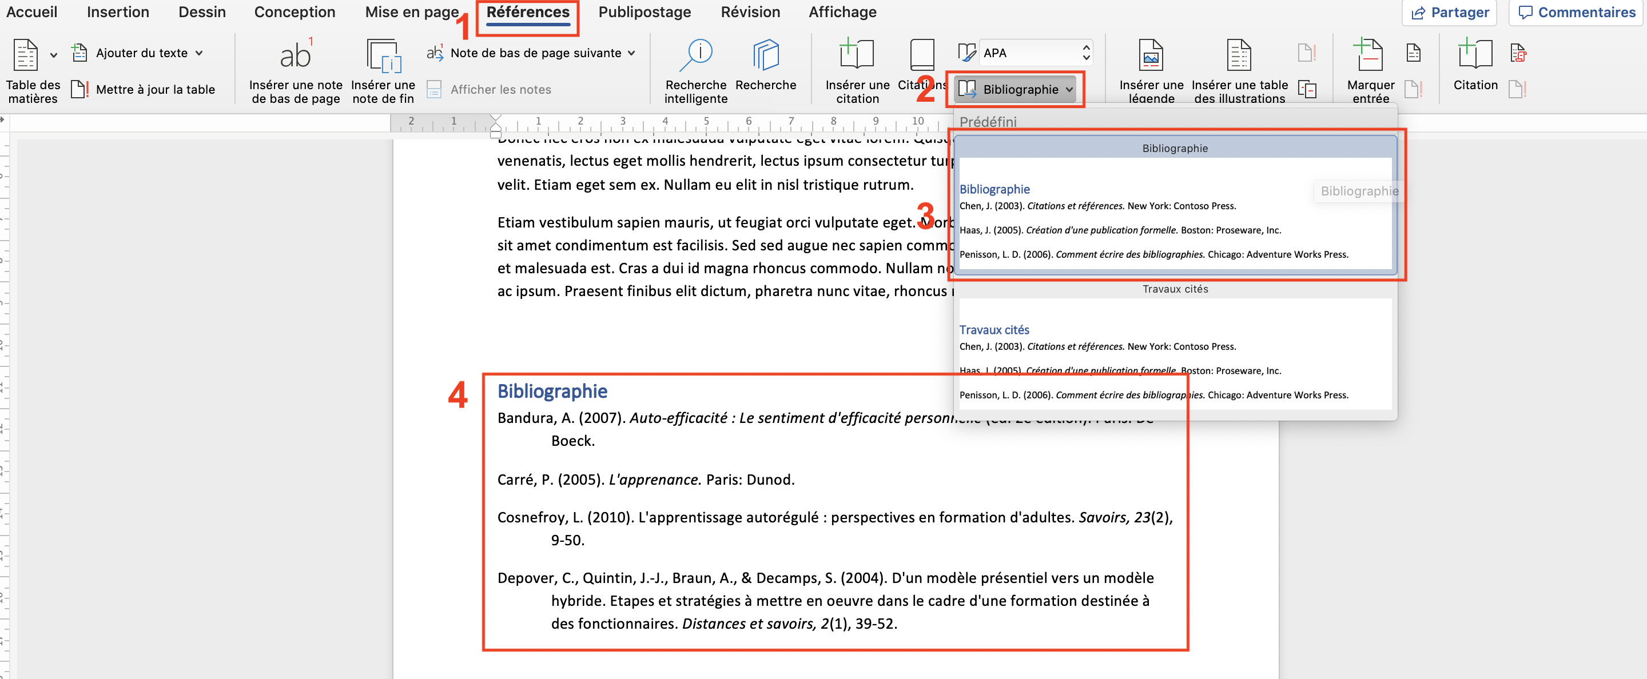Click the Marquer entrée icon
Screen dimensions: 1647x679
pos(1369,54)
